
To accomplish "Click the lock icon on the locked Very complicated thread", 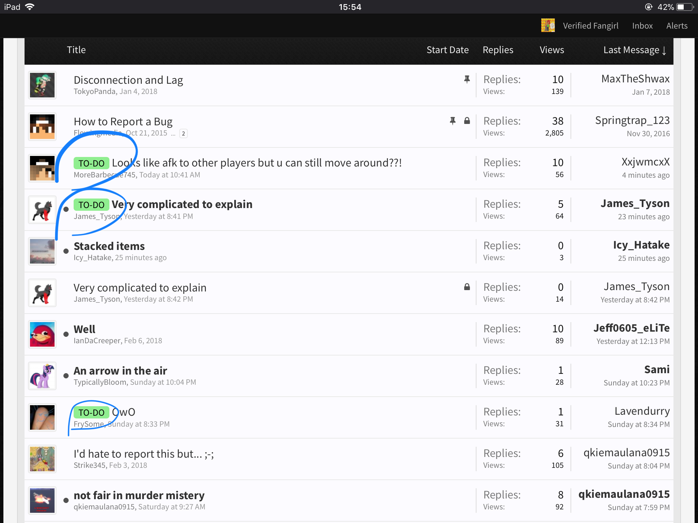I will pyautogui.click(x=467, y=287).
